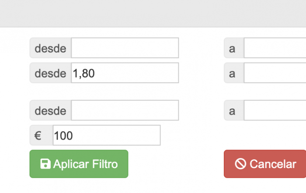Click the third row's "a" input field
The image size is (306, 193).
click(x=275, y=110)
